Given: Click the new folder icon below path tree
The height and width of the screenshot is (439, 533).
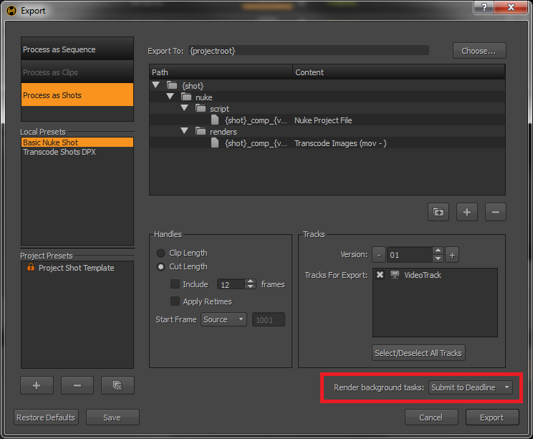Looking at the screenshot, I should tap(438, 212).
